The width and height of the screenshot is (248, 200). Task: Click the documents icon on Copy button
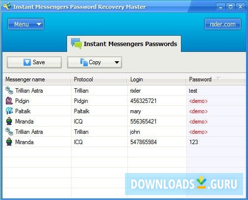click(84, 62)
